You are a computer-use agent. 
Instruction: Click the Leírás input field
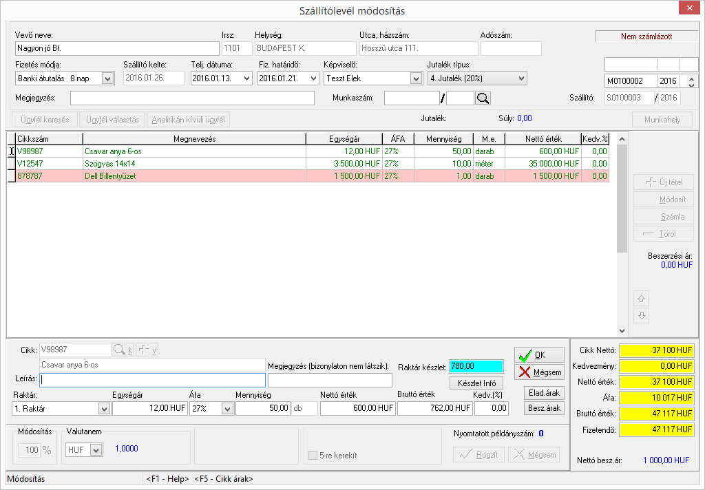[152, 380]
